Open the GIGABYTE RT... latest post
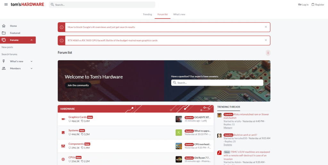 point(202,117)
